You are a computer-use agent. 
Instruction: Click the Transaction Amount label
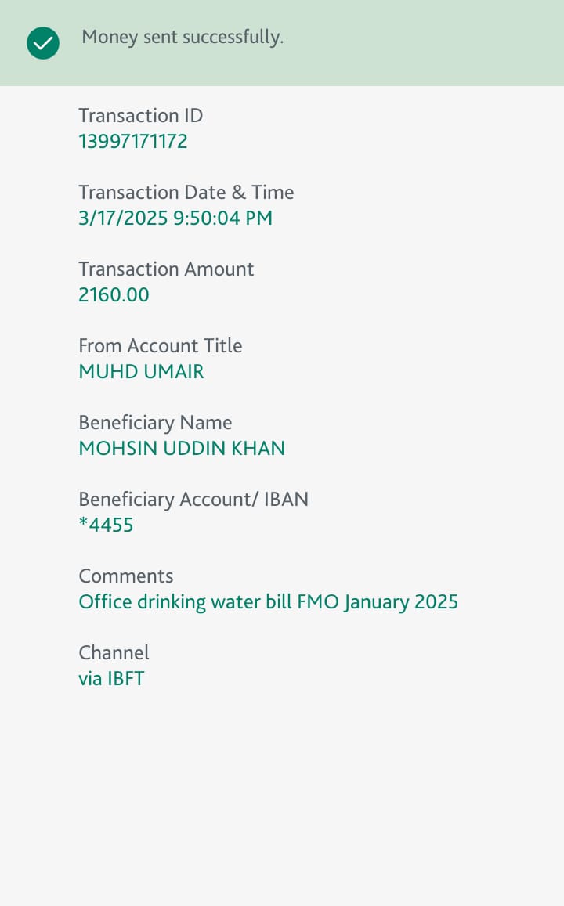[166, 269]
